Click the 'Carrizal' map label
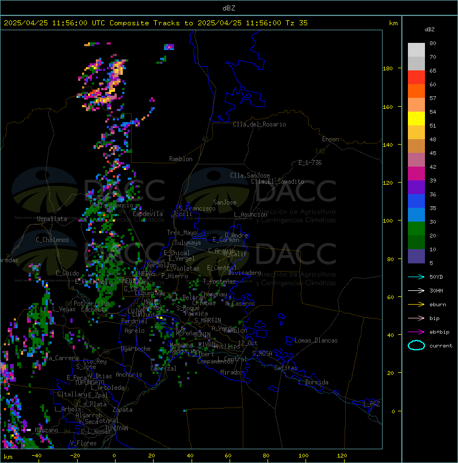The width and height of the screenshot is (458, 463). click(x=163, y=368)
